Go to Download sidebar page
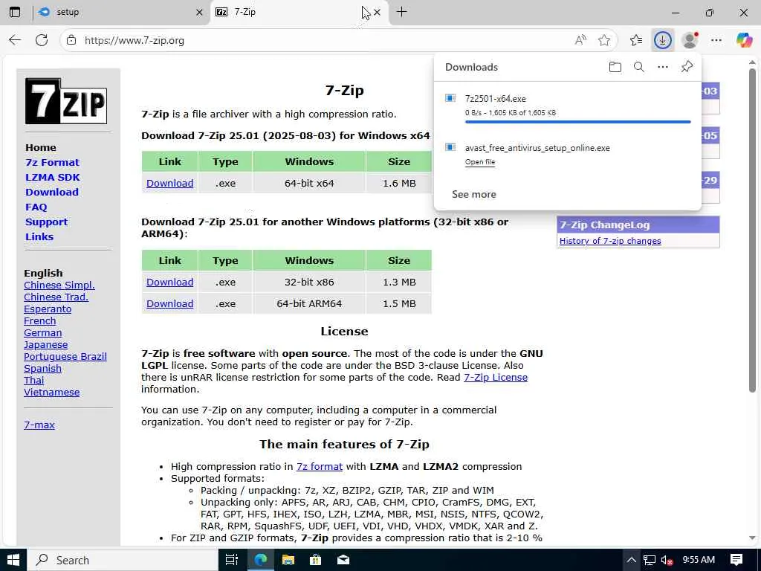Screen dimensions: 761x571 point(52,192)
